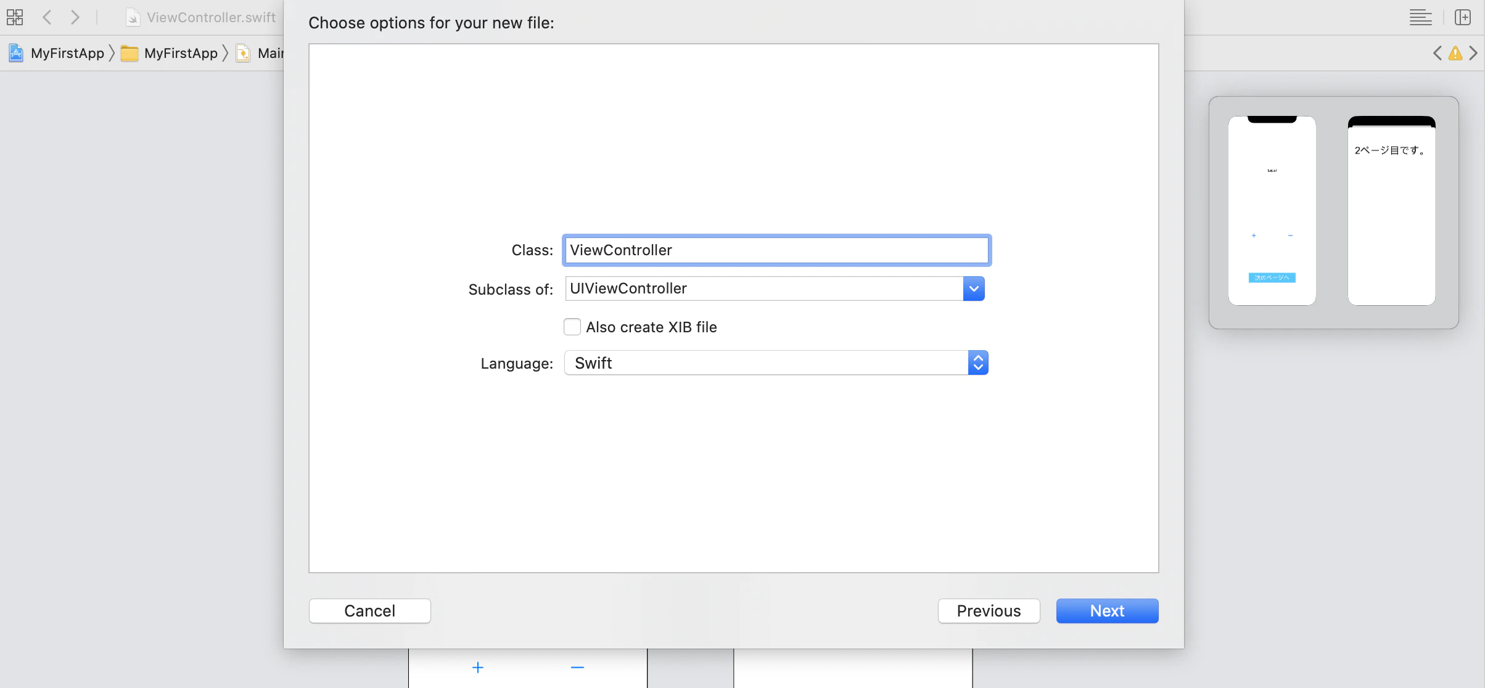1485x688 pixels.
Task: Go back in editor history
Action: [47, 17]
